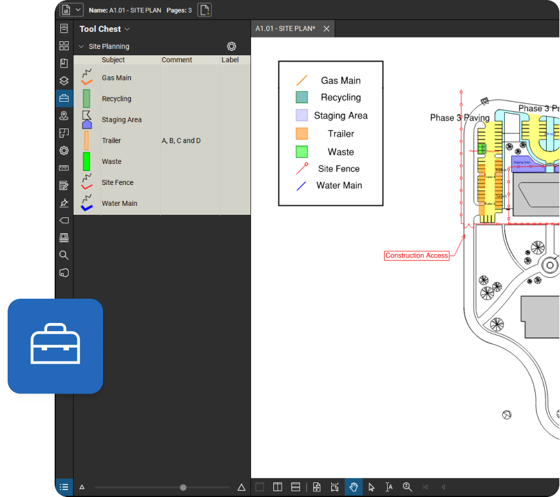Viewport: 560px width, 497px height.
Task: Select the arrow Select tool in bottom bar
Action: click(372, 487)
